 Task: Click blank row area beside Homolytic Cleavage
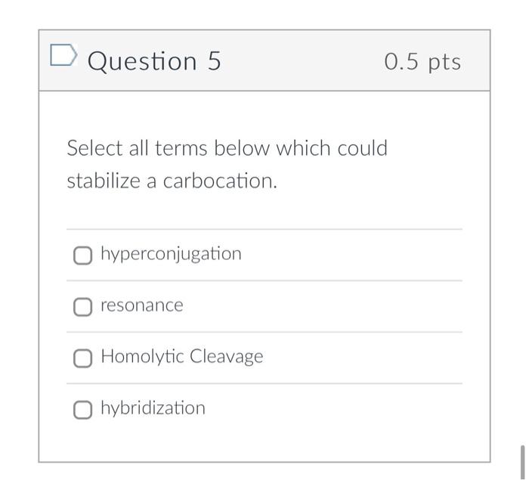coord(363,357)
